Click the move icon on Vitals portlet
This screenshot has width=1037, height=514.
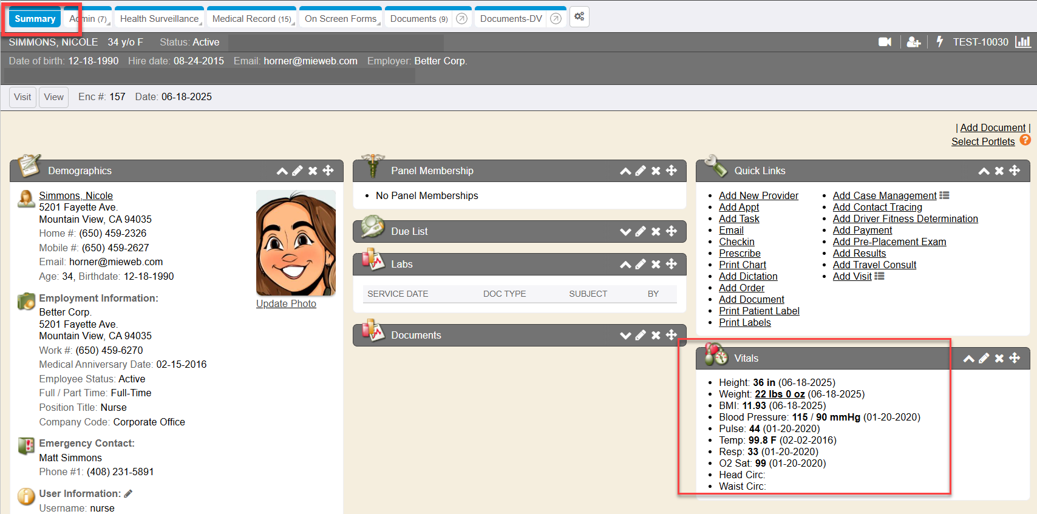(x=1015, y=358)
